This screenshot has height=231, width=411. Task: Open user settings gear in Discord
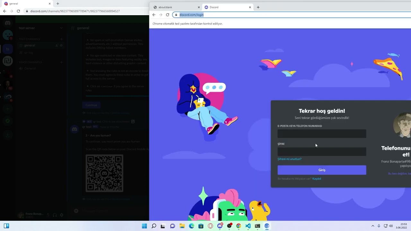[62, 215]
